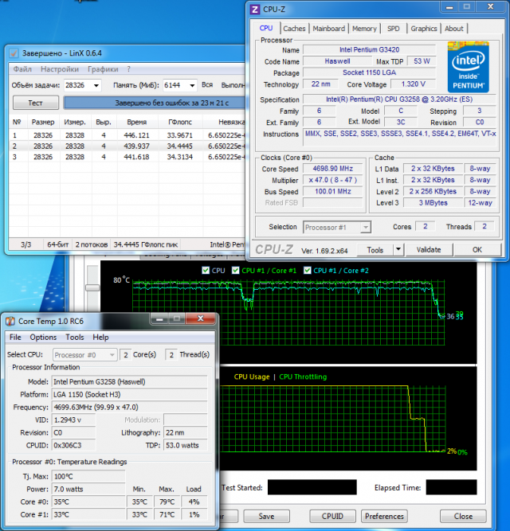Open the Memory tab in CPU-Z
The height and width of the screenshot is (531, 510).
click(364, 29)
